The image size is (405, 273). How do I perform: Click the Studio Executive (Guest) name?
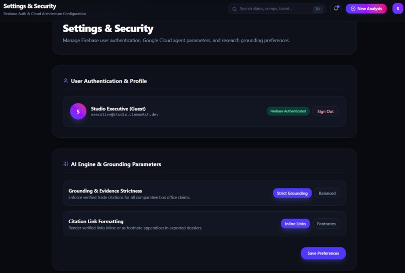click(x=118, y=109)
